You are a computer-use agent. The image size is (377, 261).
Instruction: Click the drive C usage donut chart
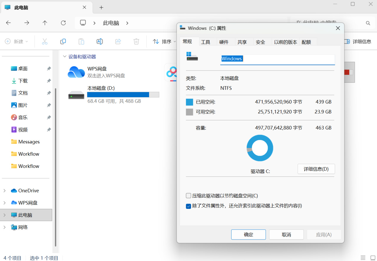click(260, 148)
